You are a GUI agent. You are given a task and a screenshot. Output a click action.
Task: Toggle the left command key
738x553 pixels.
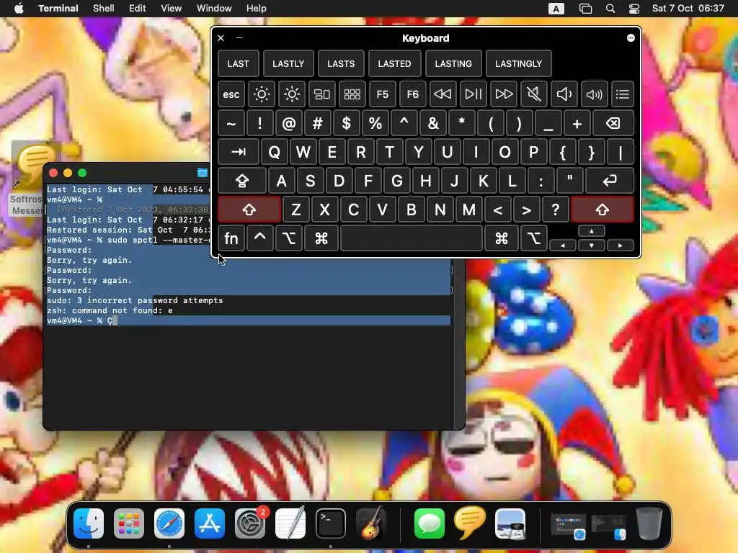321,238
